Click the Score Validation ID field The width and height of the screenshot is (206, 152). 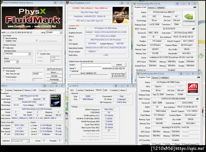pos(89,76)
